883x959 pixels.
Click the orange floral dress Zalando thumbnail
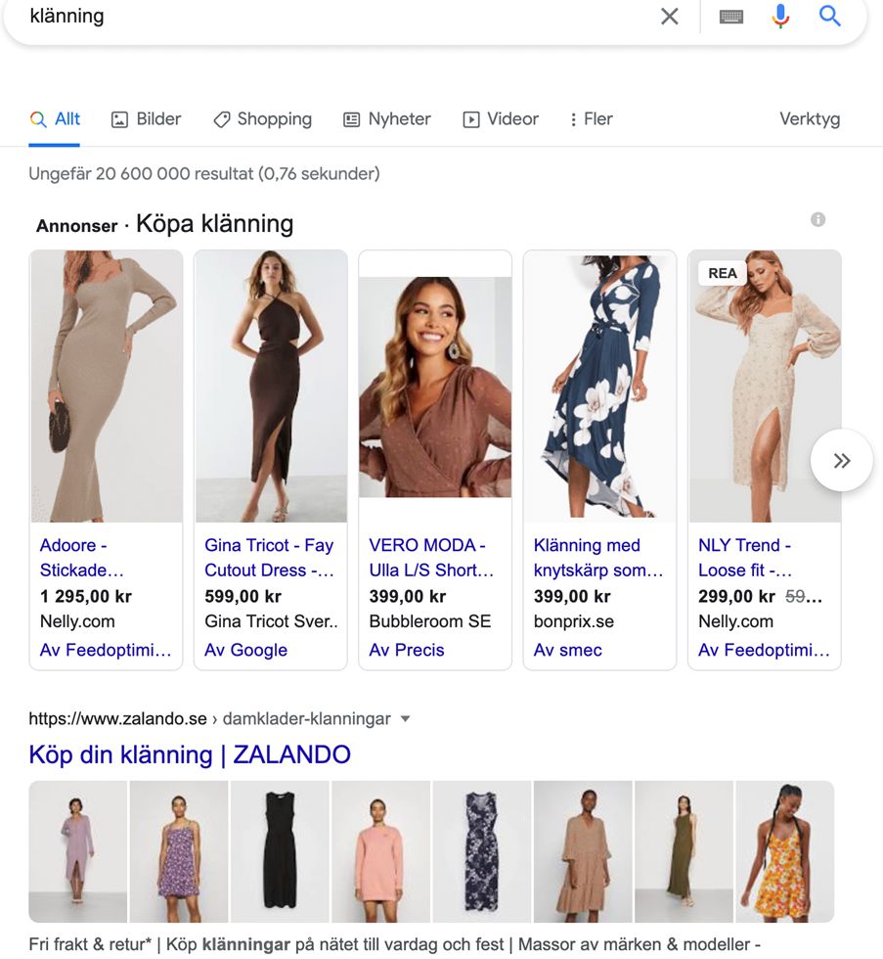click(x=784, y=851)
